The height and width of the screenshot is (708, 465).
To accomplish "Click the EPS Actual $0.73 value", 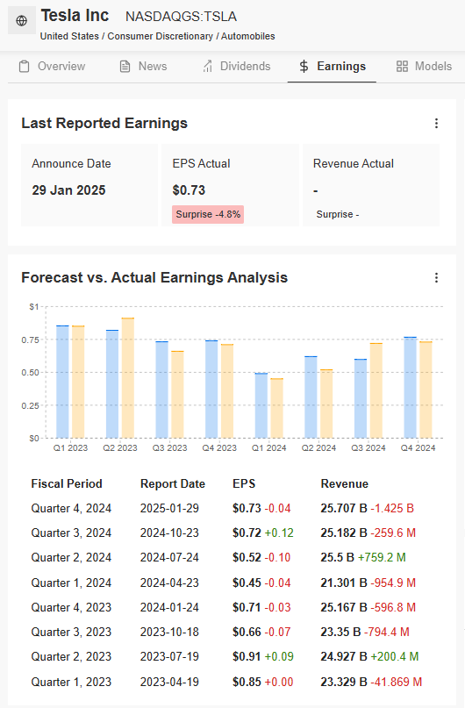I will [189, 190].
